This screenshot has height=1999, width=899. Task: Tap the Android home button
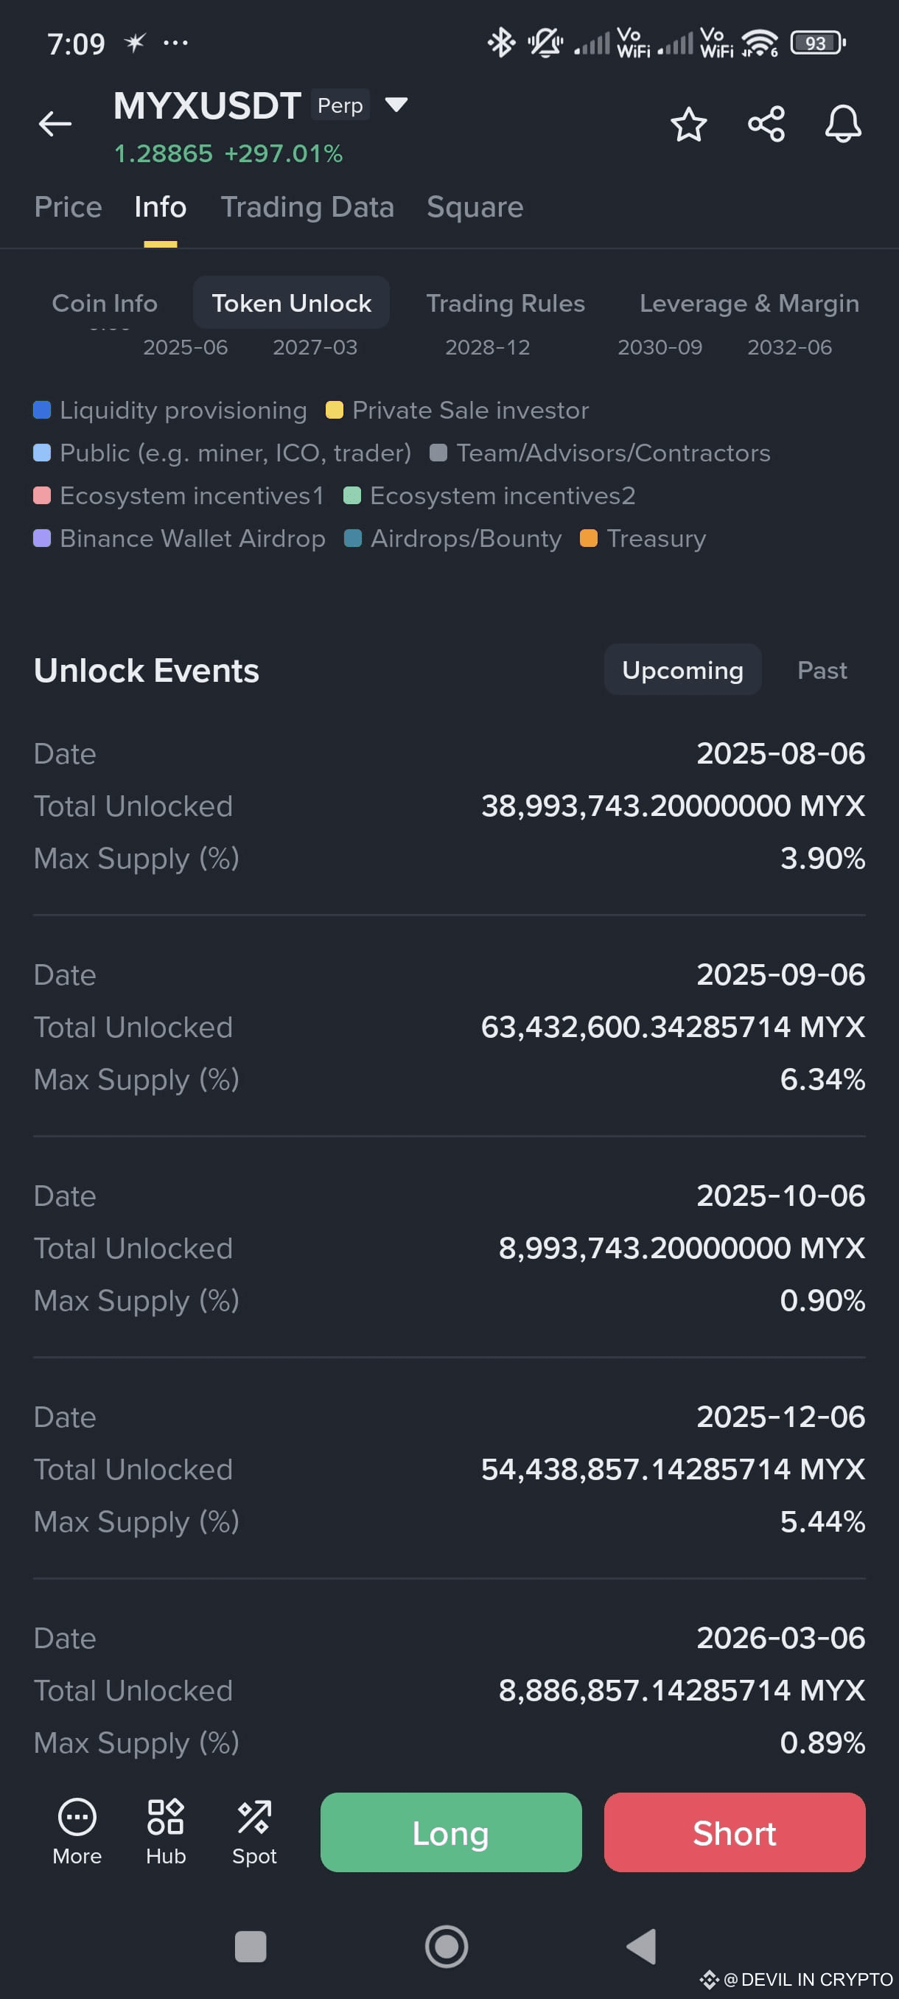[447, 1946]
